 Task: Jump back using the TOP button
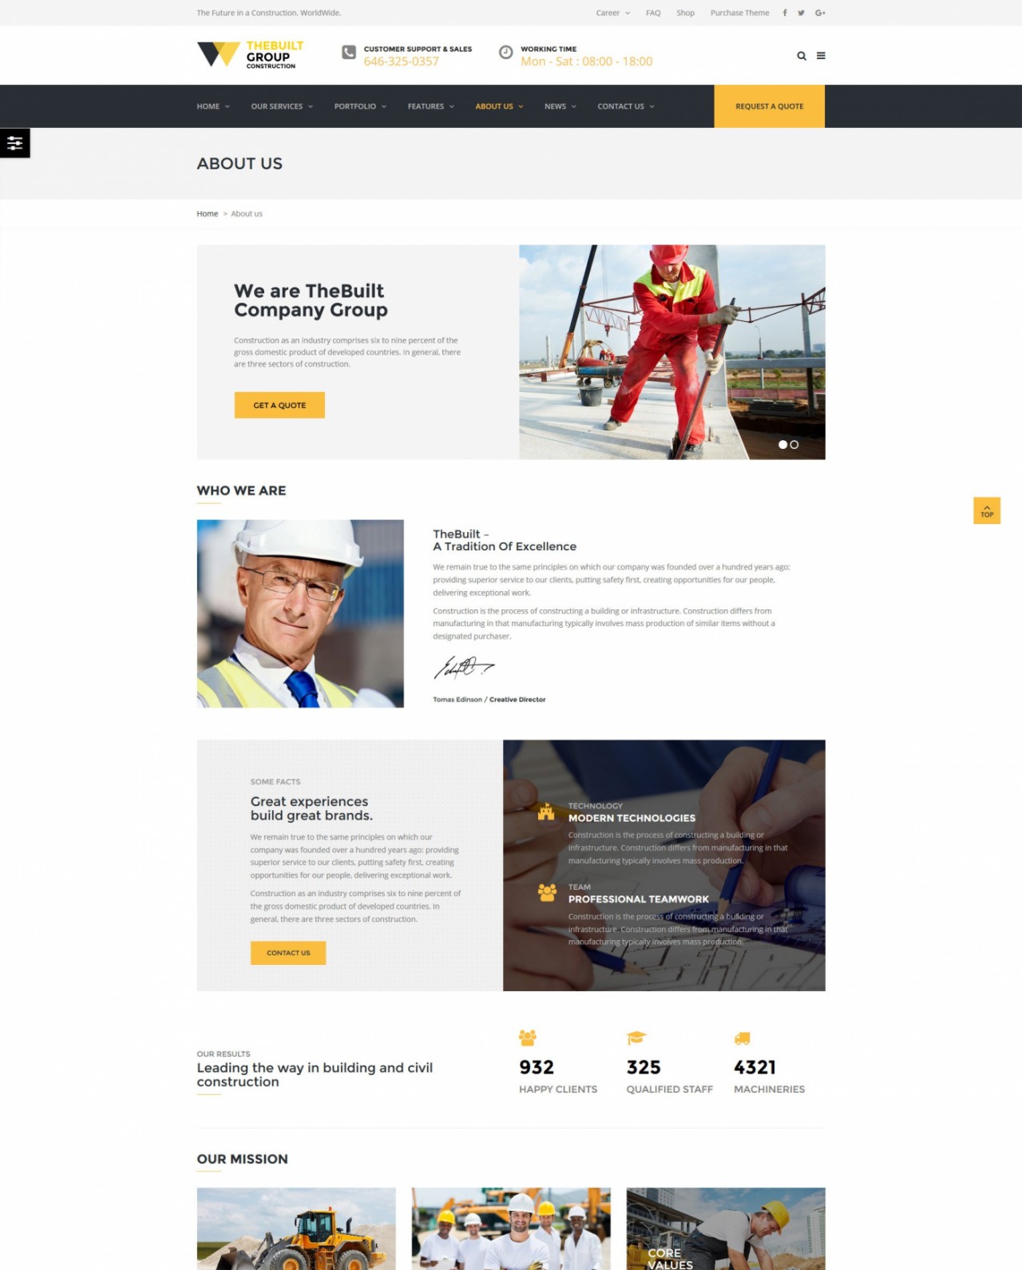[x=987, y=510]
